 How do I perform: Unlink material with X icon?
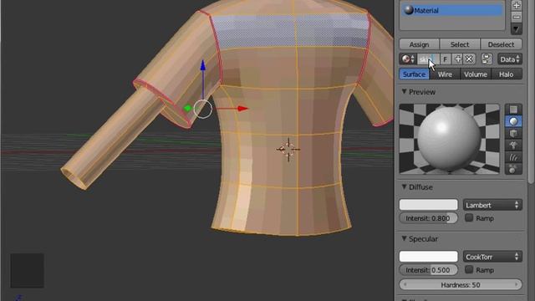tap(470, 59)
